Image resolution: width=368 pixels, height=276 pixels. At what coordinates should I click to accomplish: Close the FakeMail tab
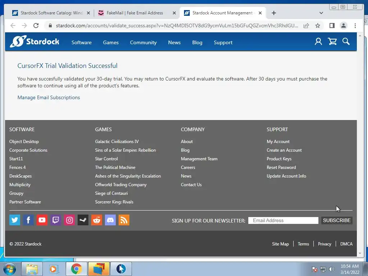click(x=174, y=13)
